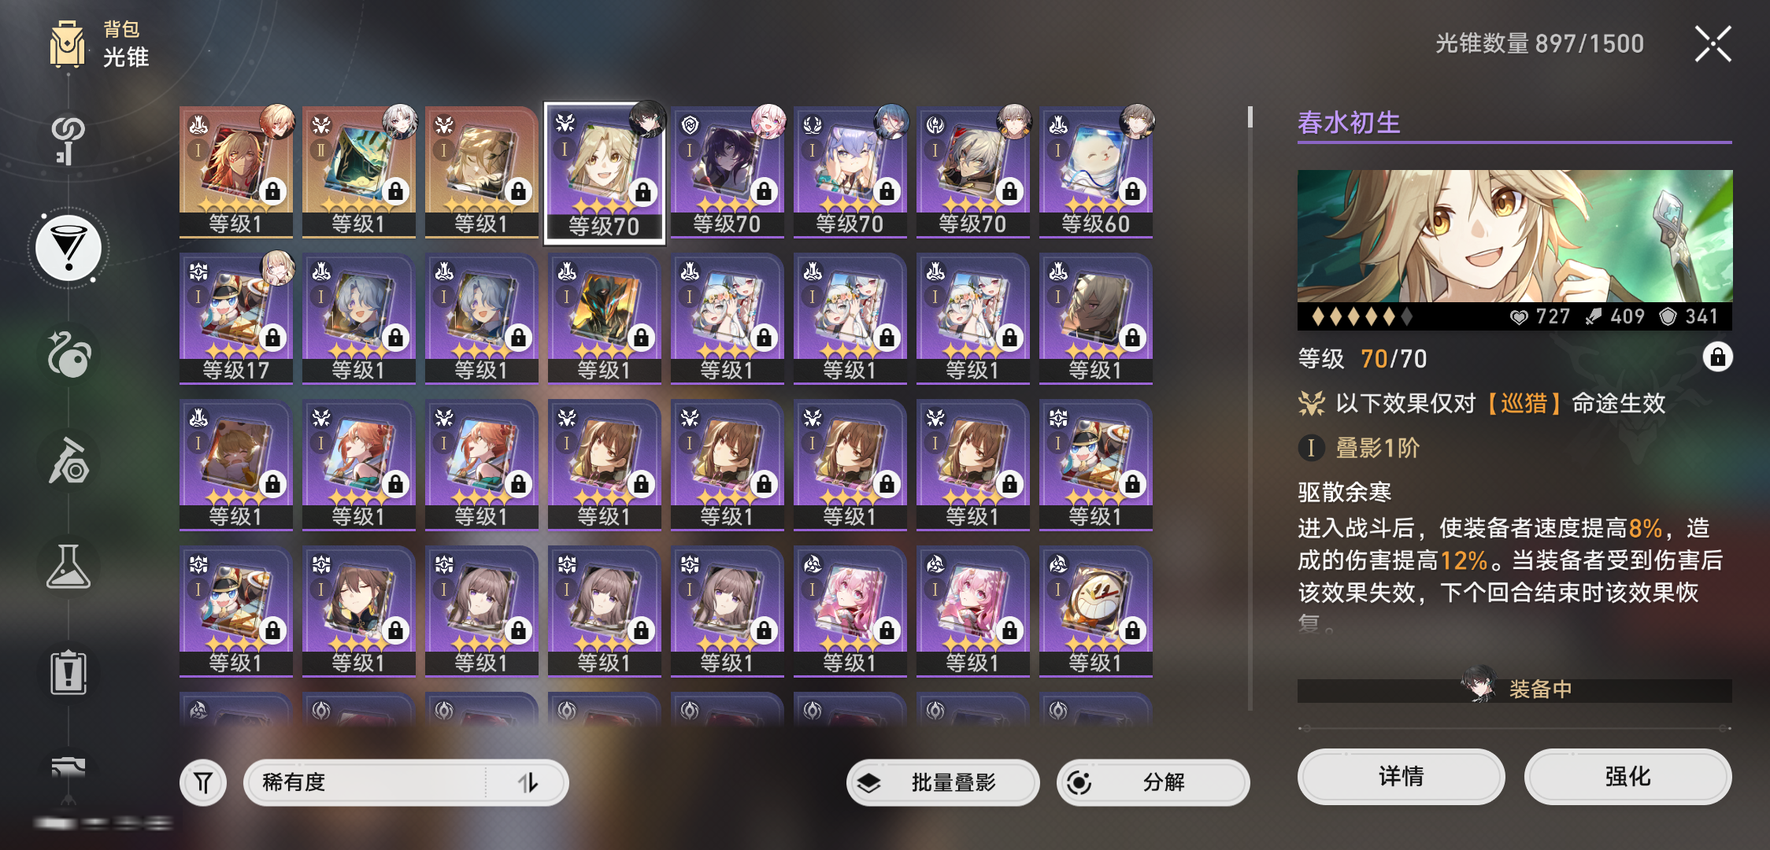Select the first five-star level 1 light cone

tap(236, 172)
